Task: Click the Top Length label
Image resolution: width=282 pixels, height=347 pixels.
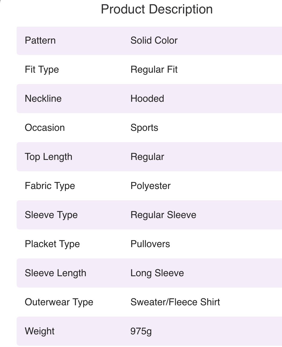Action: point(48,157)
